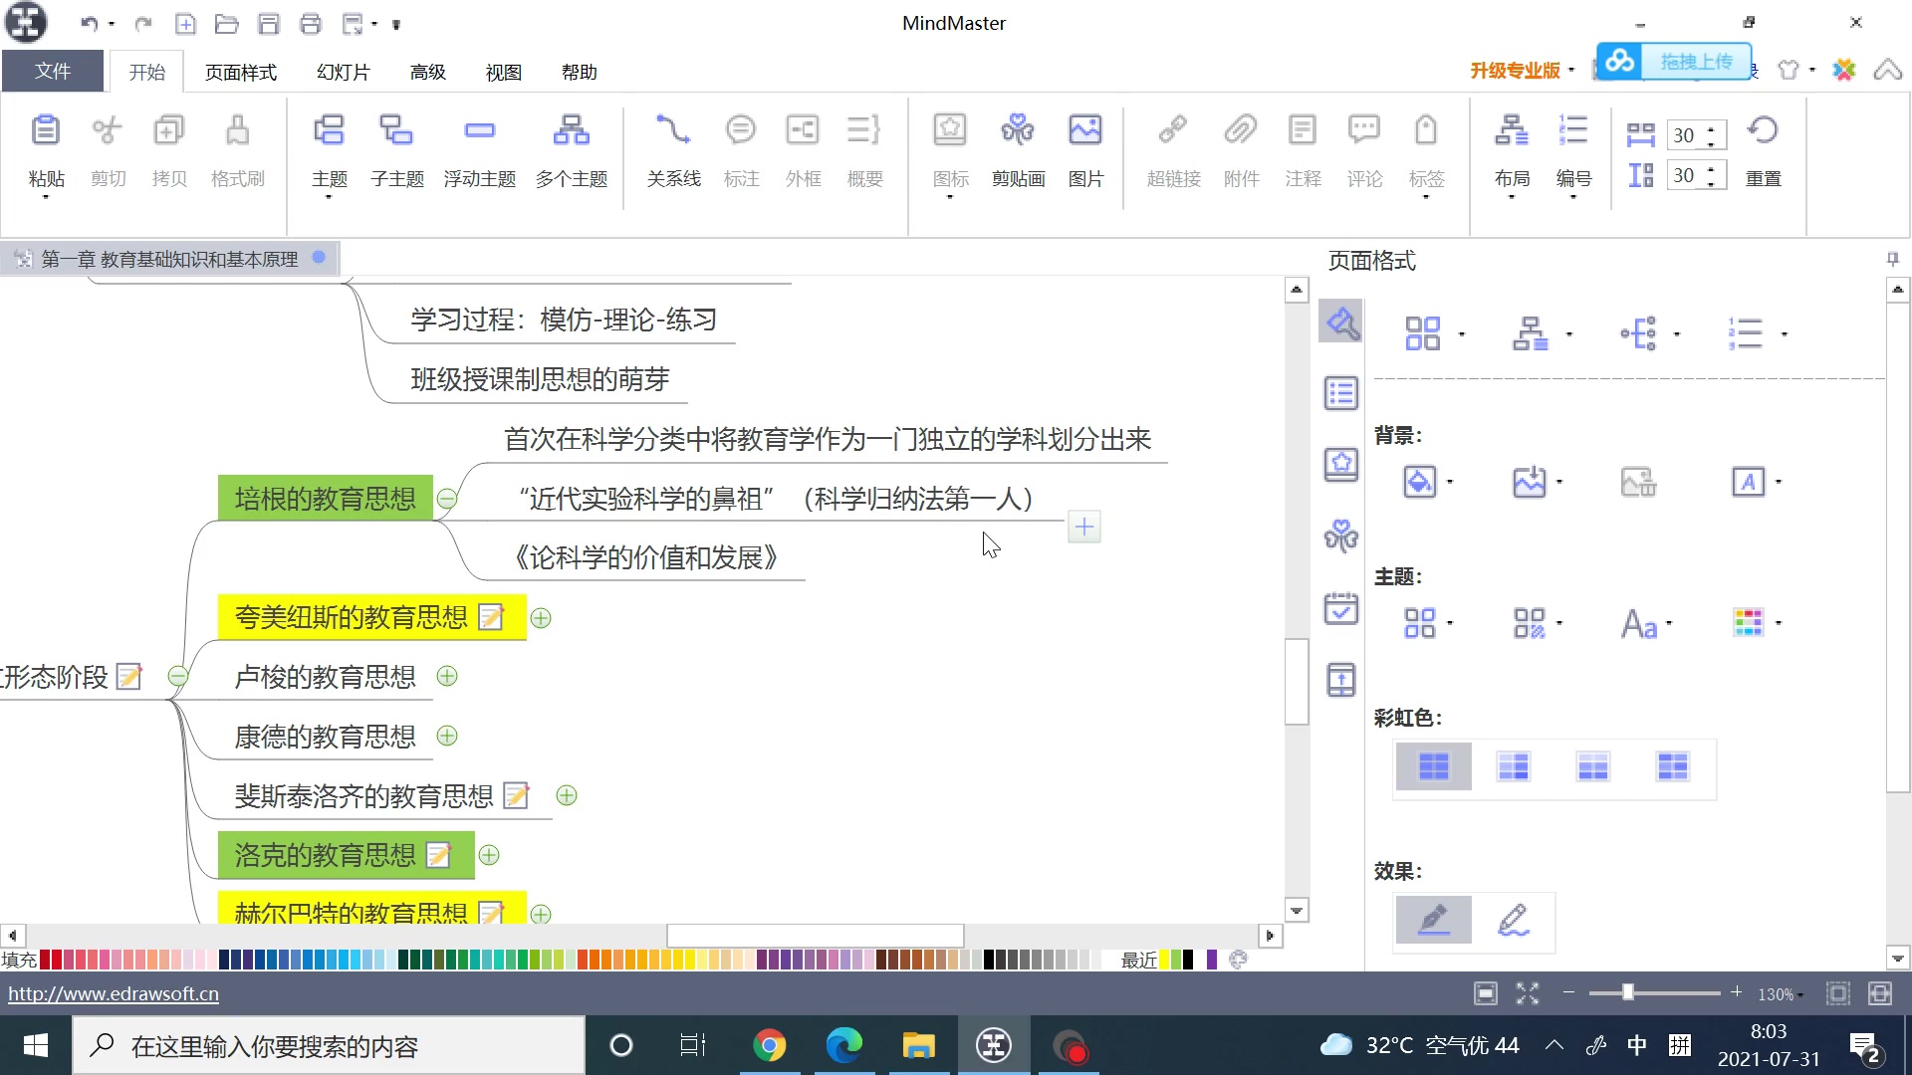
Task: Open Chrome from the taskbar
Action: 769,1045
